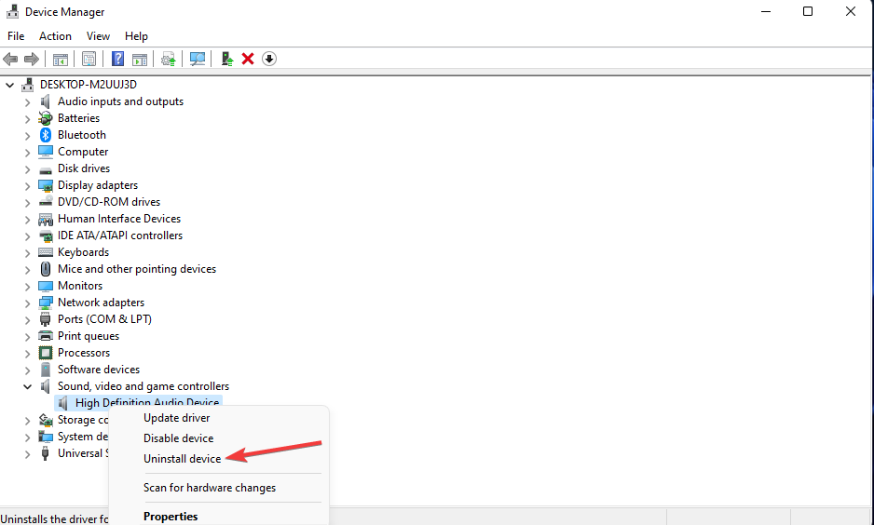The height and width of the screenshot is (525, 874).
Task: Click the Ports (COM & LPT) category icon
Action: click(45, 319)
